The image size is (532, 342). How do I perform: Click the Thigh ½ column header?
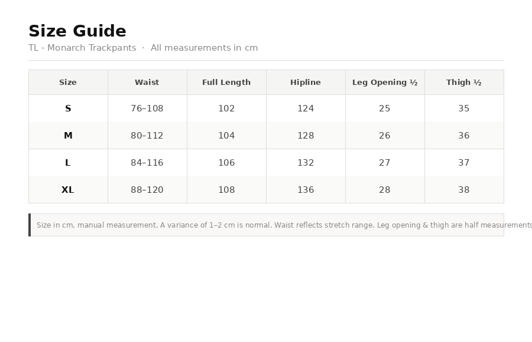click(x=464, y=83)
